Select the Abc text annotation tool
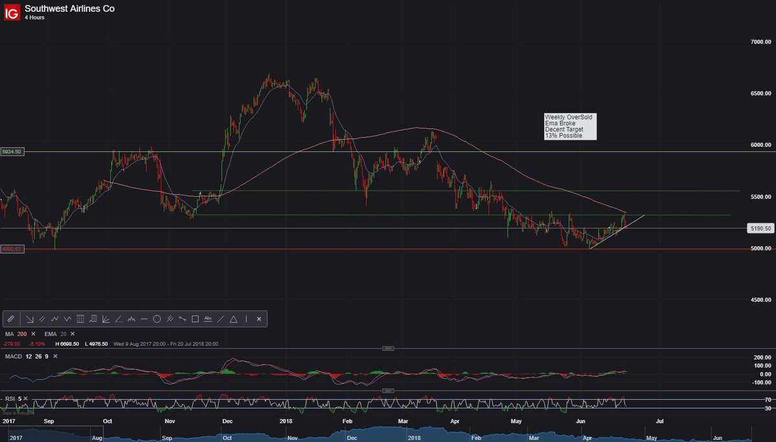The width and height of the screenshot is (776, 442). click(x=208, y=319)
